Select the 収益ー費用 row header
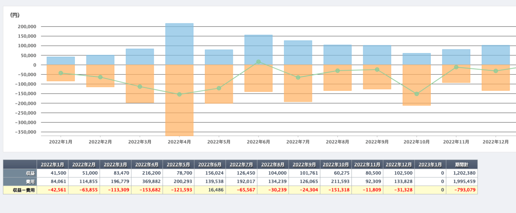The width and height of the screenshot is (516, 213). [x=20, y=190]
